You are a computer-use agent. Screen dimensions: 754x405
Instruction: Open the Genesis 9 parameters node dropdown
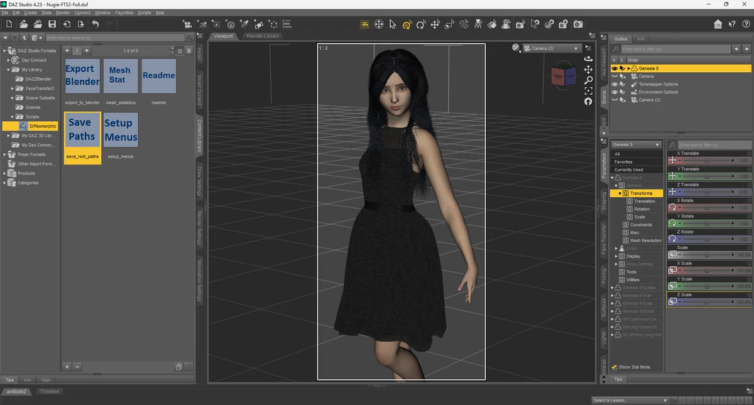[x=637, y=145]
